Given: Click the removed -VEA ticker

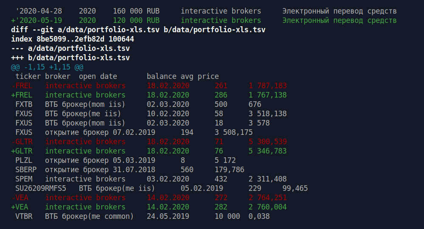Looking at the screenshot, I should click(20, 198).
